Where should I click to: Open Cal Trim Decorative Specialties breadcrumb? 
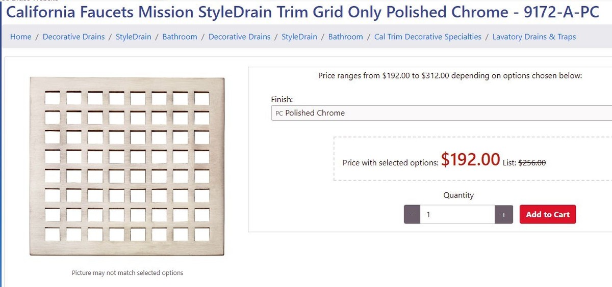(x=428, y=37)
